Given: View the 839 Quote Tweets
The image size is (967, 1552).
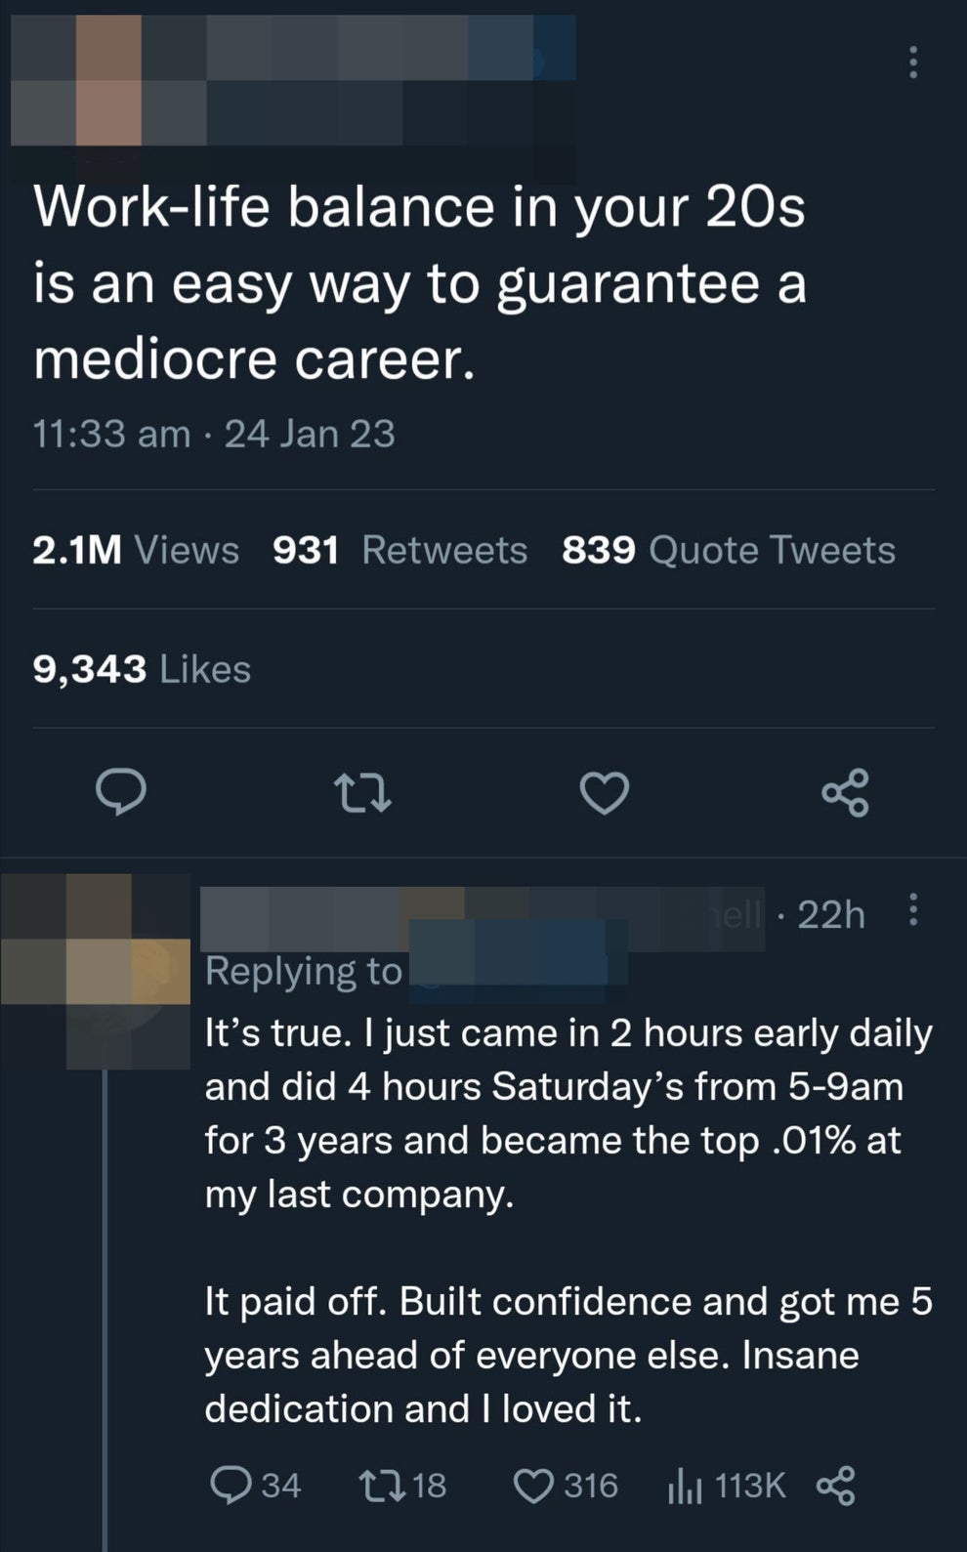Looking at the screenshot, I should pyautogui.click(x=727, y=550).
